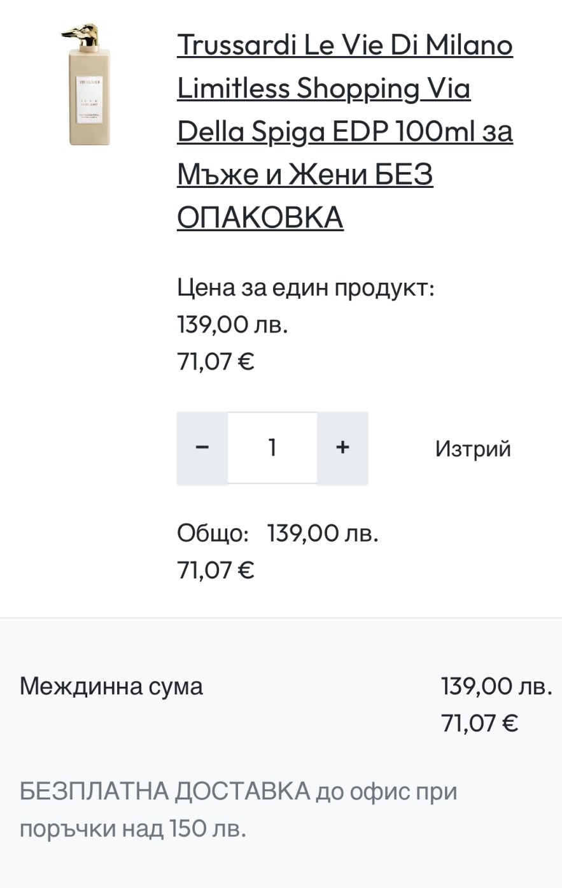Click the Цена за един продукт label
Screen dimensions: 562x888
pyautogui.click(x=306, y=287)
